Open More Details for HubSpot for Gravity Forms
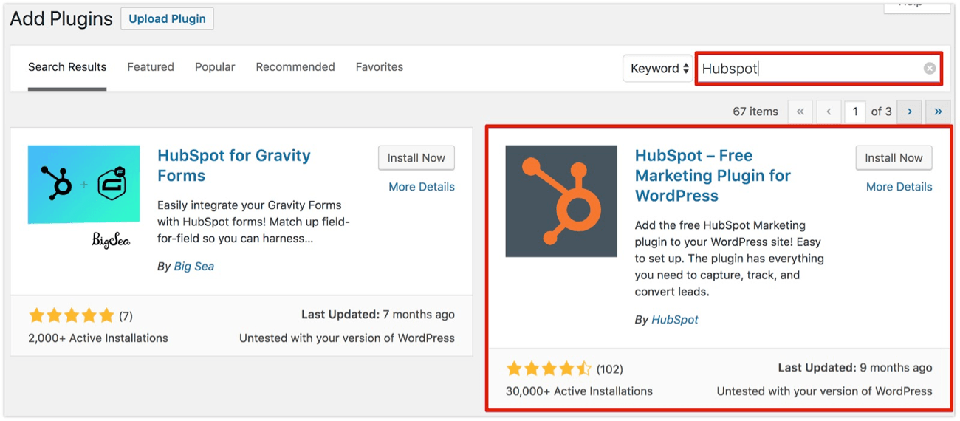This screenshot has width=960, height=421. tap(422, 187)
